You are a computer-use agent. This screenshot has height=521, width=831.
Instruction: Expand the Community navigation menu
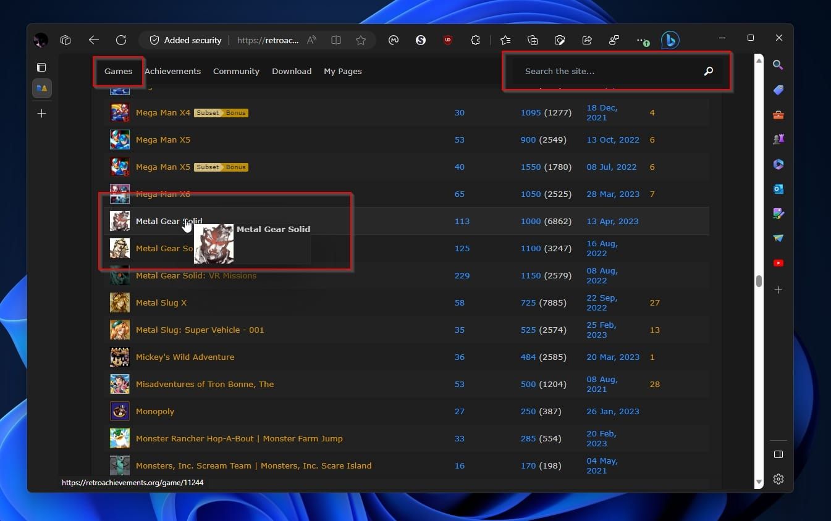point(236,71)
